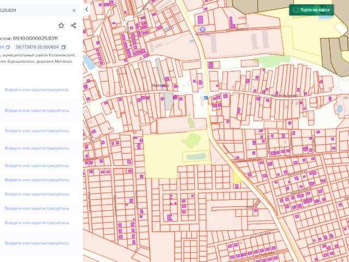Click the coordinates 56.773879 35.950654 chip

pyautogui.click(x=37, y=47)
